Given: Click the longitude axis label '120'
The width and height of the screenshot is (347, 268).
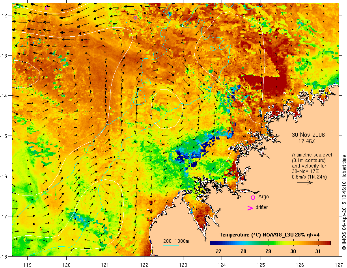Looking at the screenshot, I should click(66, 265).
